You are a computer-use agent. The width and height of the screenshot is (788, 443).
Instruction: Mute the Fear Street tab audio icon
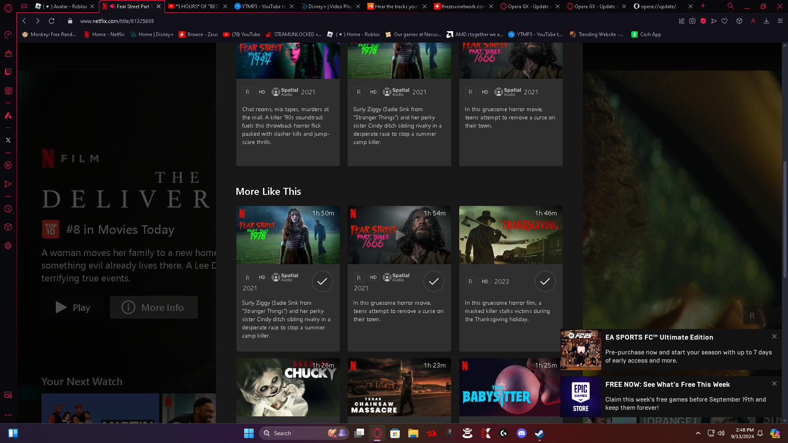click(x=112, y=7)
